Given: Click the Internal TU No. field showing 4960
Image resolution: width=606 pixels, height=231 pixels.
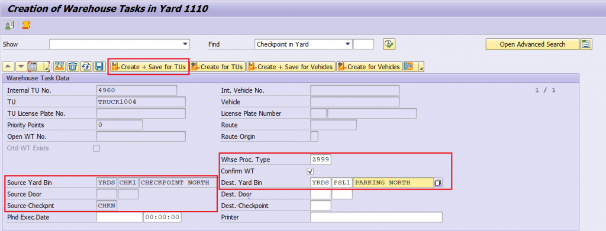Looking at the screenshot, I should [x=137, y=90].
